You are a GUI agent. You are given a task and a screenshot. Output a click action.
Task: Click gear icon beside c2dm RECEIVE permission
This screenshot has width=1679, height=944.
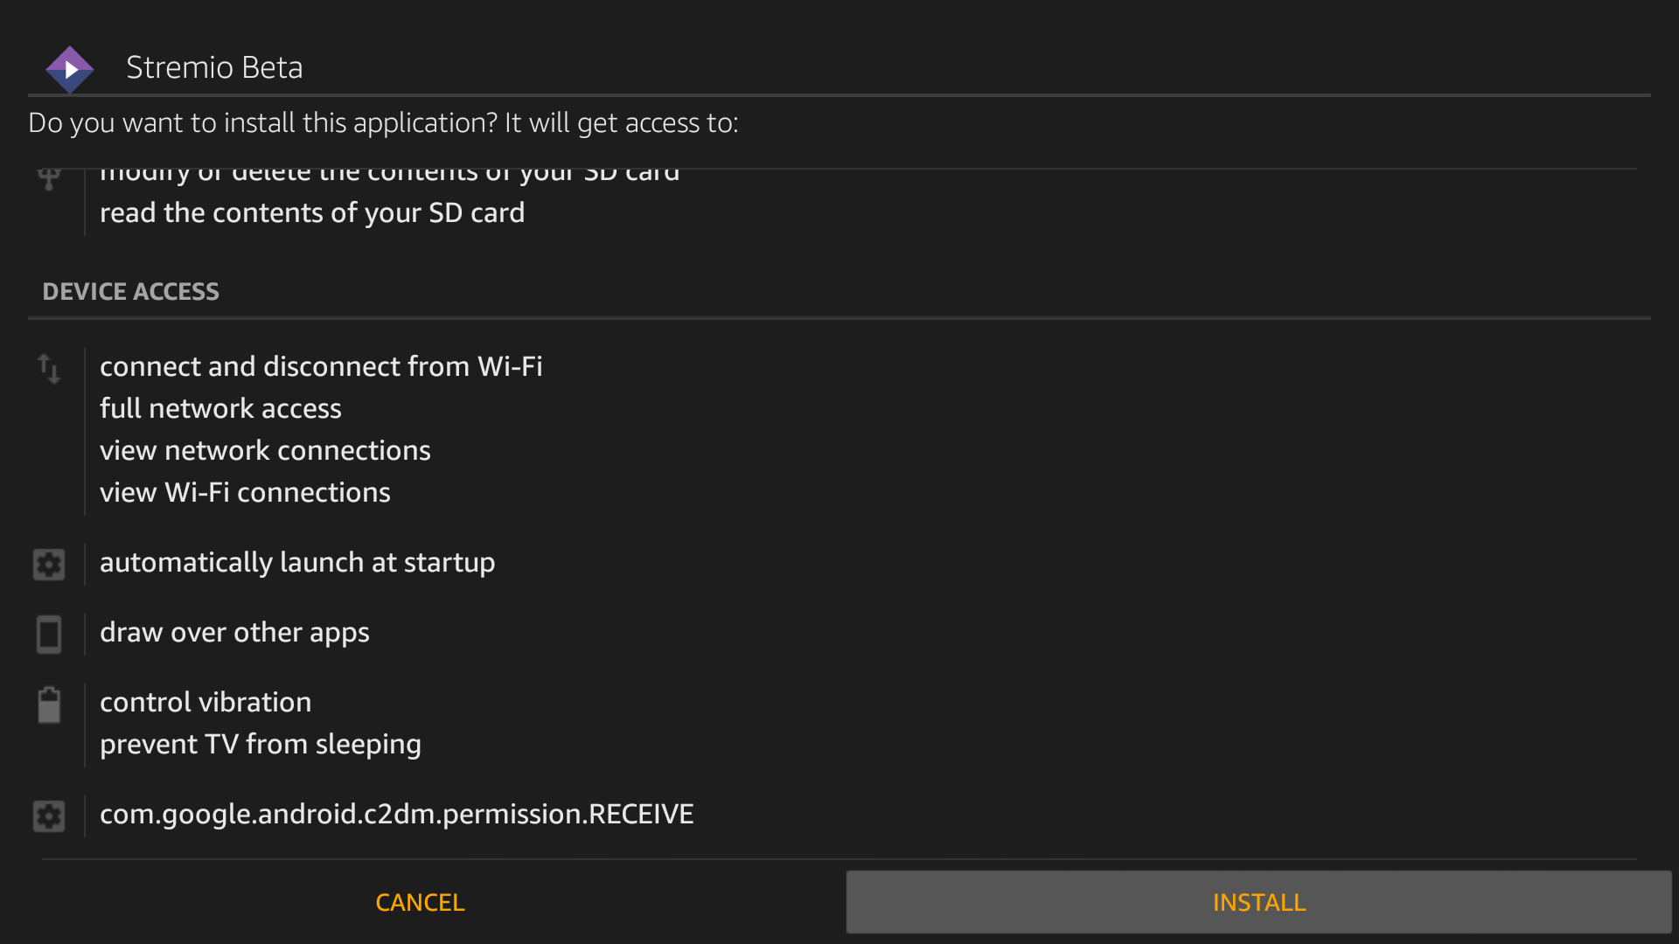pos(49,816)
